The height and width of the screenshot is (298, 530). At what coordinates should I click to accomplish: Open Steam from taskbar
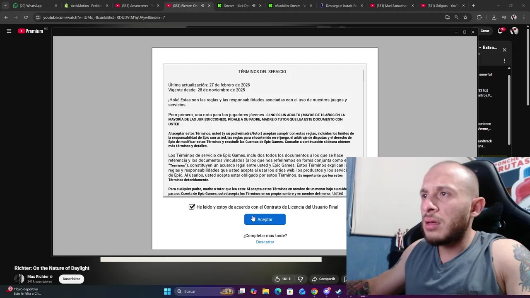pos(339,291)
